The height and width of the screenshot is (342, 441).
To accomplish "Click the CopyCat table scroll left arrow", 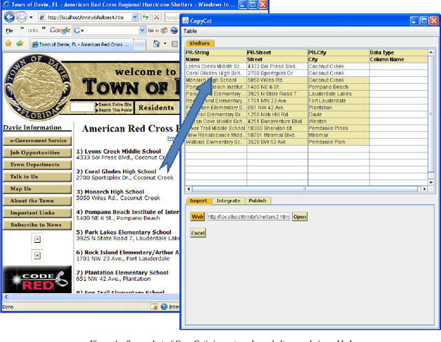I will coord(189,189).
